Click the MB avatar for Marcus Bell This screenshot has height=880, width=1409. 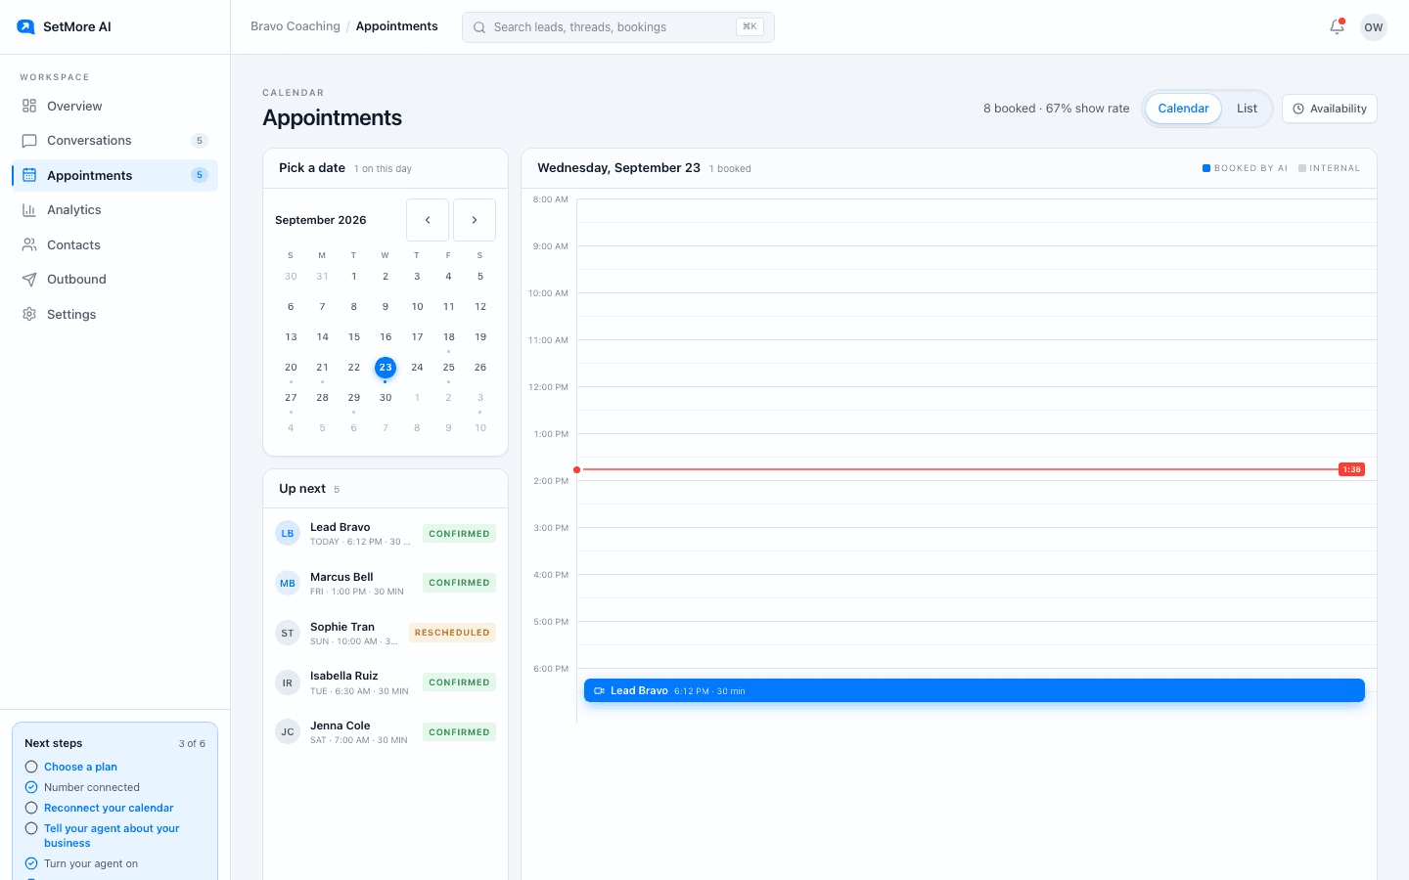(288, 583)
